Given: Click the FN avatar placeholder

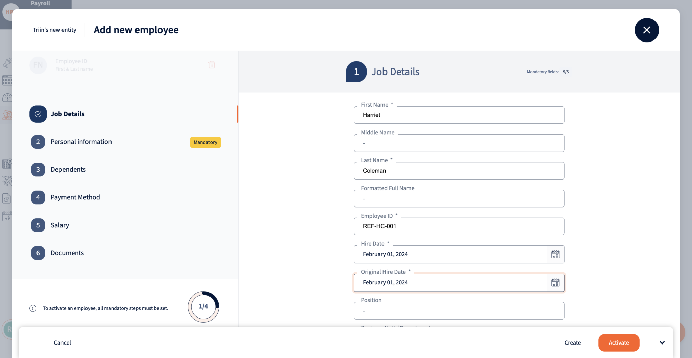Looking at the screenshot, I should pos(38,65).
